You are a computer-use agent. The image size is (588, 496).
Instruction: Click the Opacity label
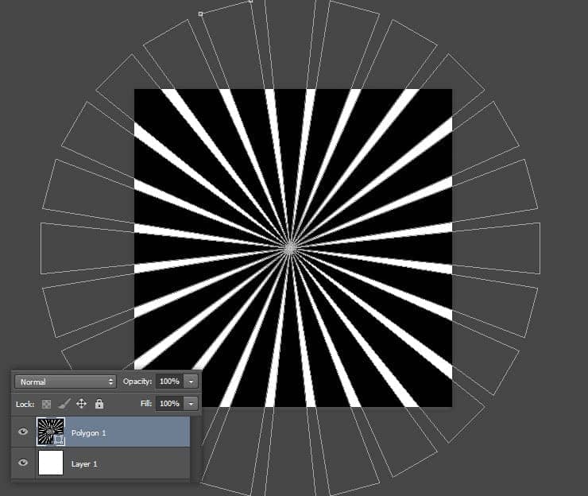137,382
